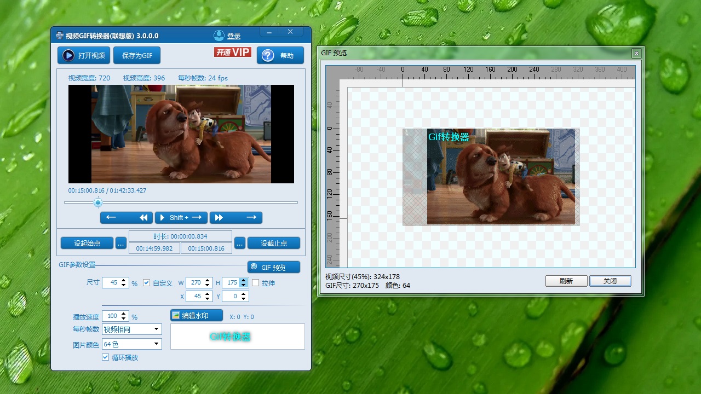This screenshot has height=394, width=701.
Task: Click the 打开视频 open video button
Action: click(x=83, y=55)
